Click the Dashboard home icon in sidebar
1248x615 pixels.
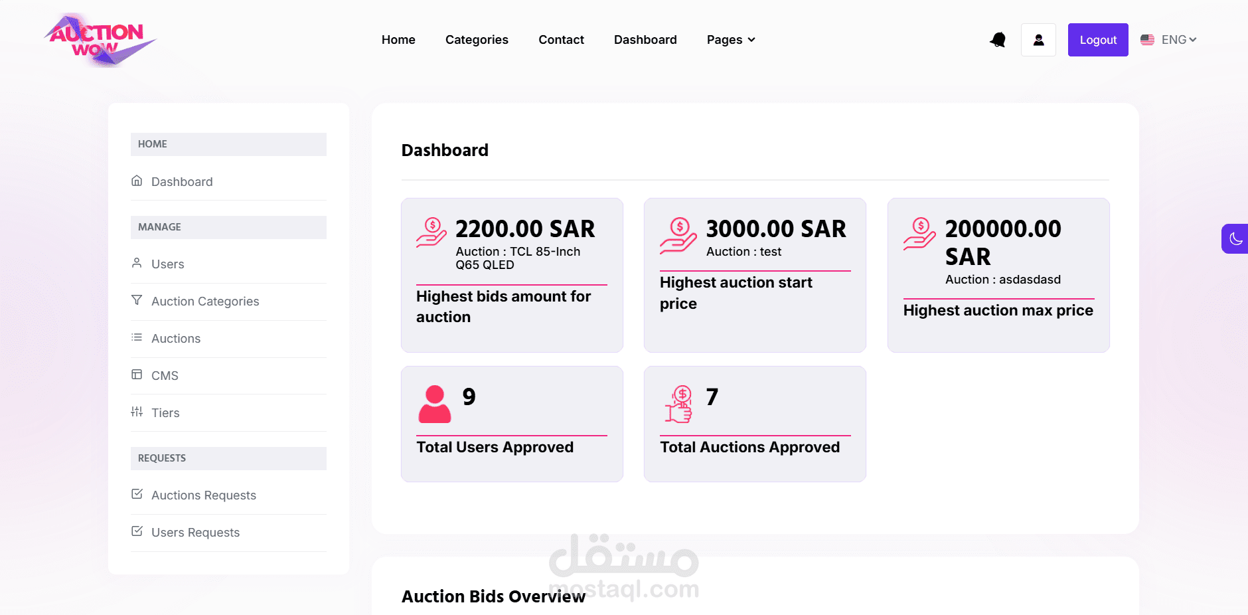[x=137, y=181]
